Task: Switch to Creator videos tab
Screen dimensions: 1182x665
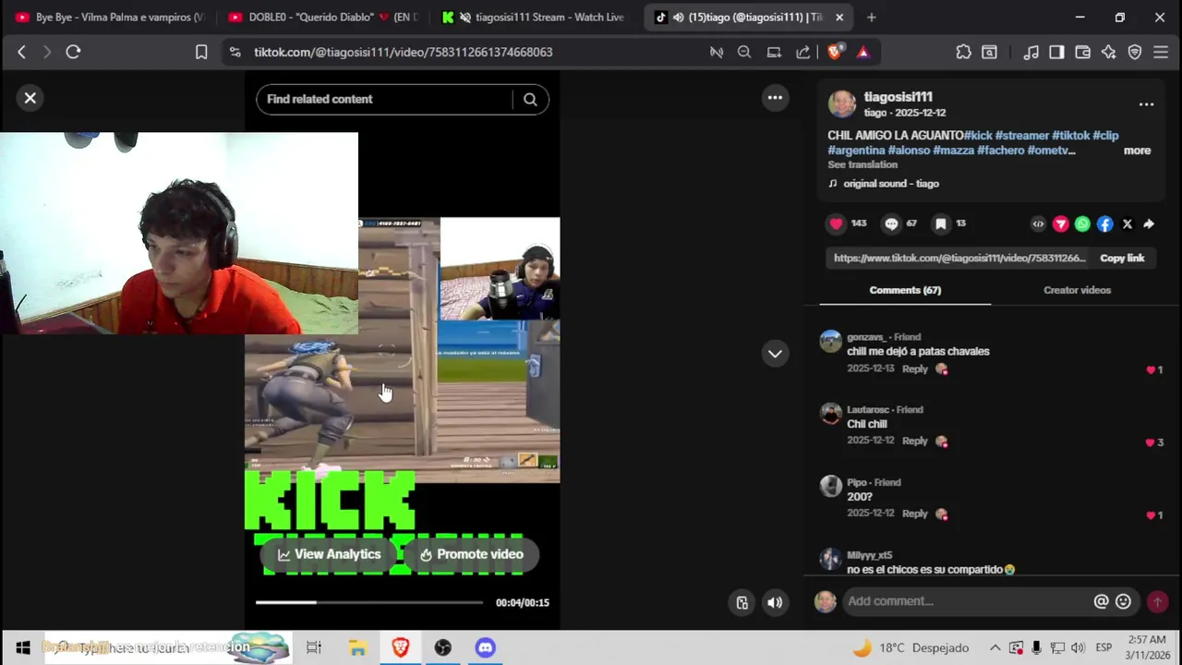Action: click(x=1077, y=290)
